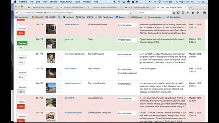
Task: Click the site info icon in address bar
Action: (x=21, y=13)
